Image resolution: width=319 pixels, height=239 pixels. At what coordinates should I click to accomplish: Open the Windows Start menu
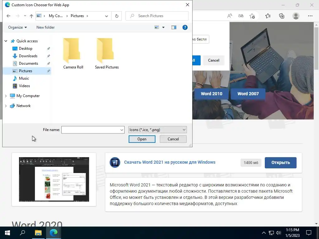coord(7,233)
